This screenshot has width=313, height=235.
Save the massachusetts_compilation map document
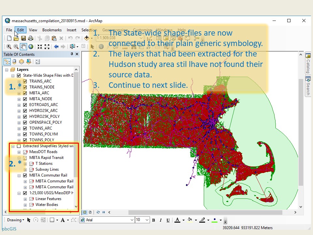[24, 38]
